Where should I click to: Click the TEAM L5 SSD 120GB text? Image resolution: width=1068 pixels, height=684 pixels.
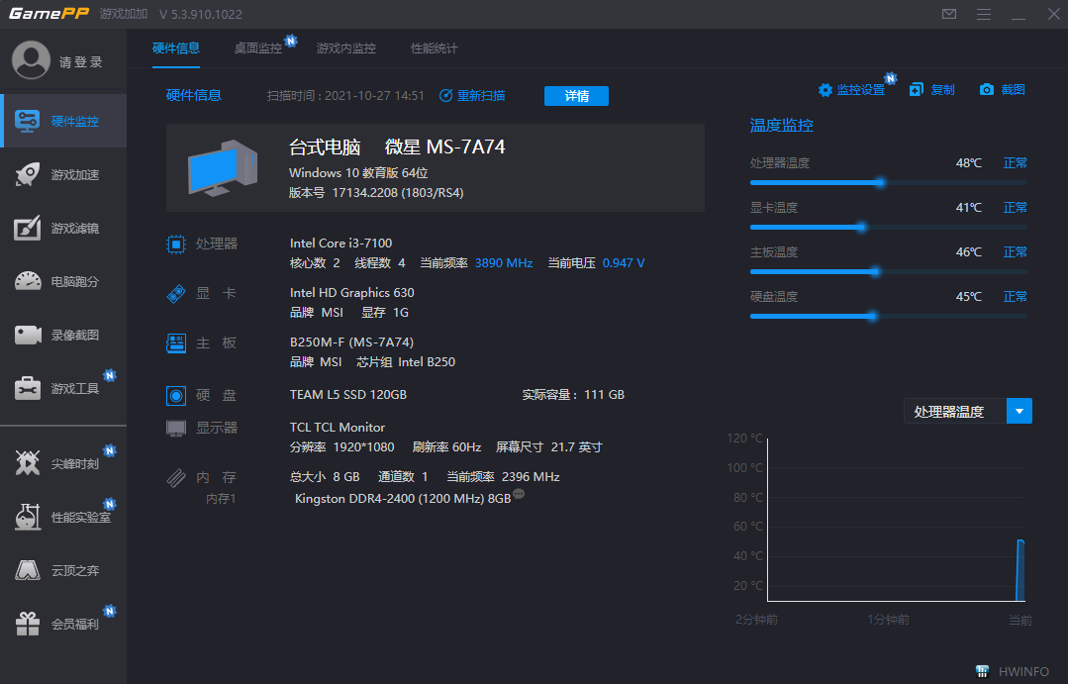(x=348, y=394)
